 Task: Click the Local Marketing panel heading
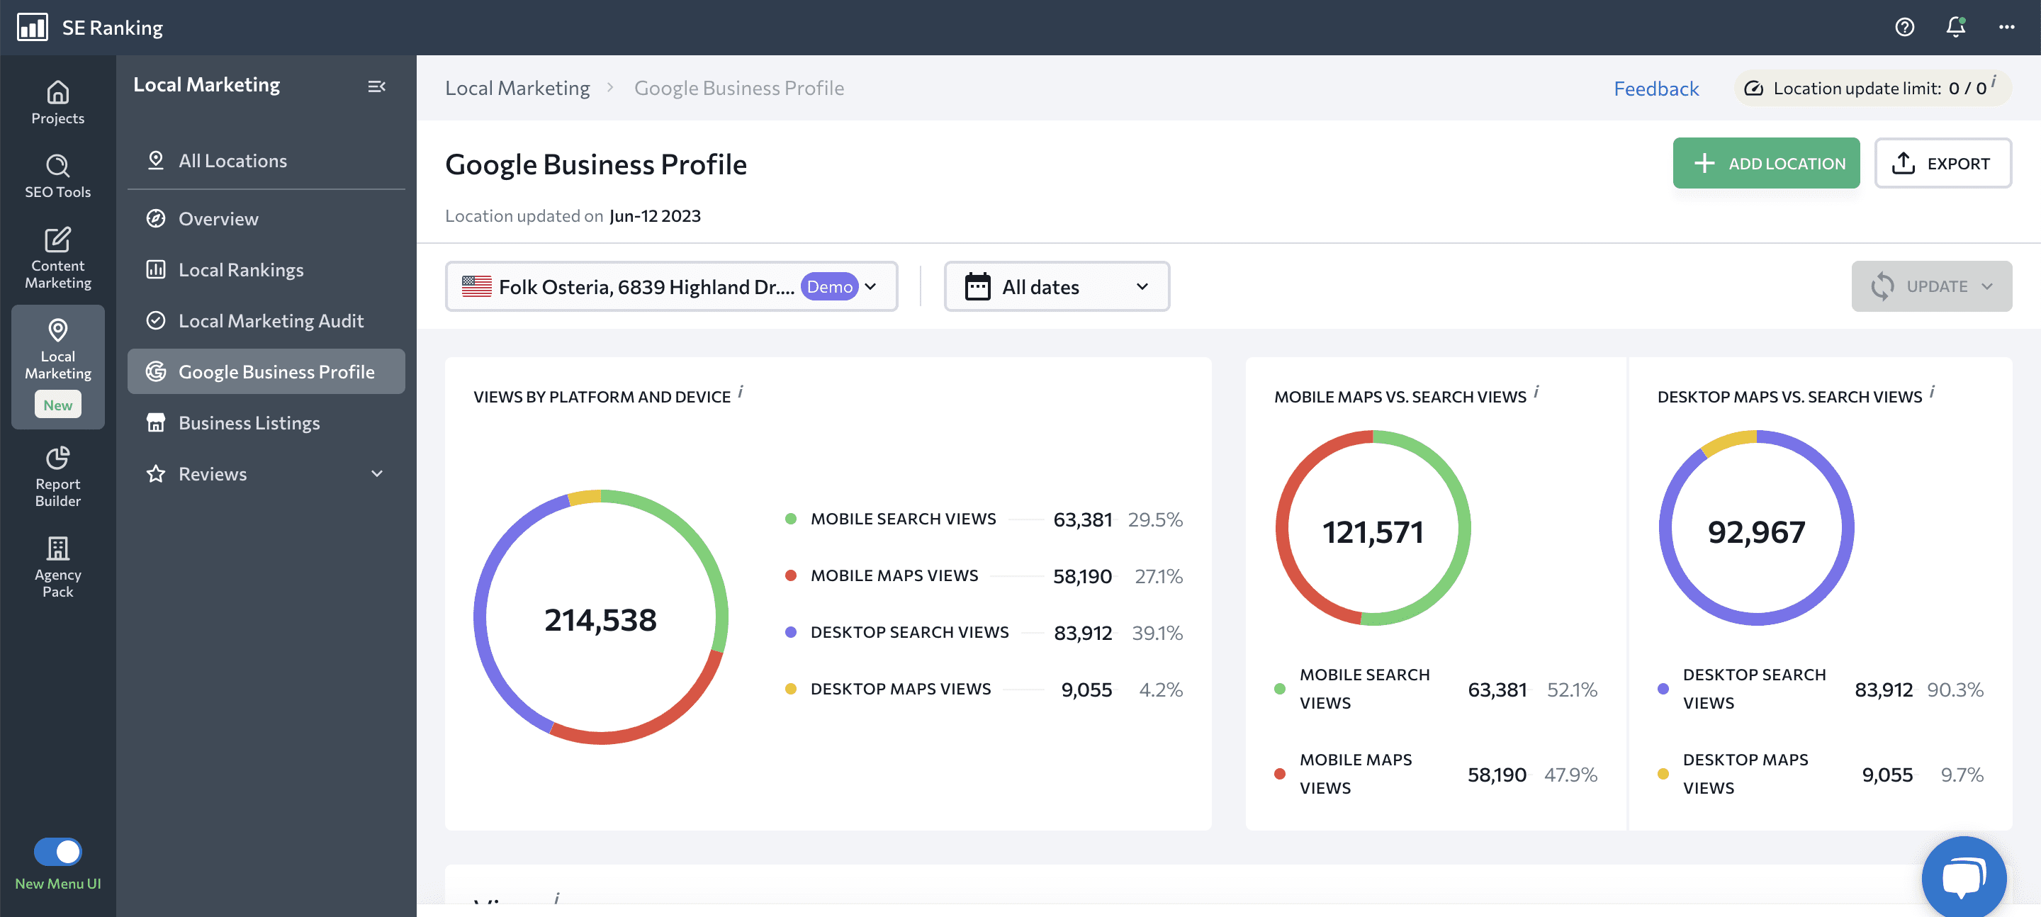(206, 84)
